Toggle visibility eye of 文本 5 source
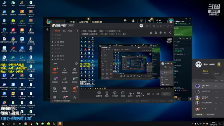Viewport: 224px width, 126px height. (x=52, y=45)
